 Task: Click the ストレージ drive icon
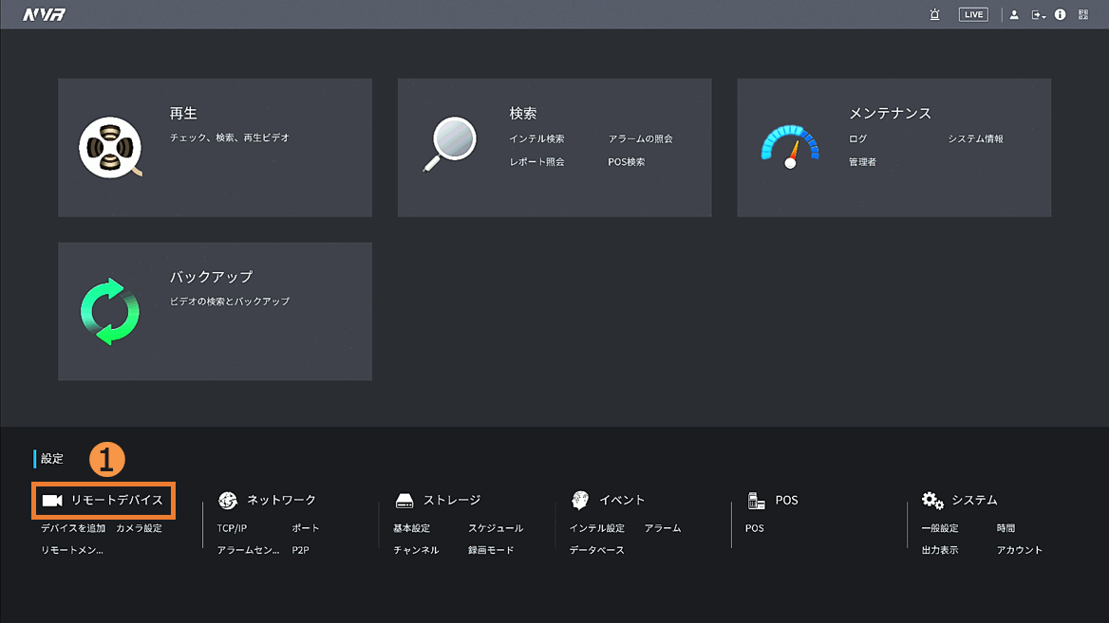point(404,501)
